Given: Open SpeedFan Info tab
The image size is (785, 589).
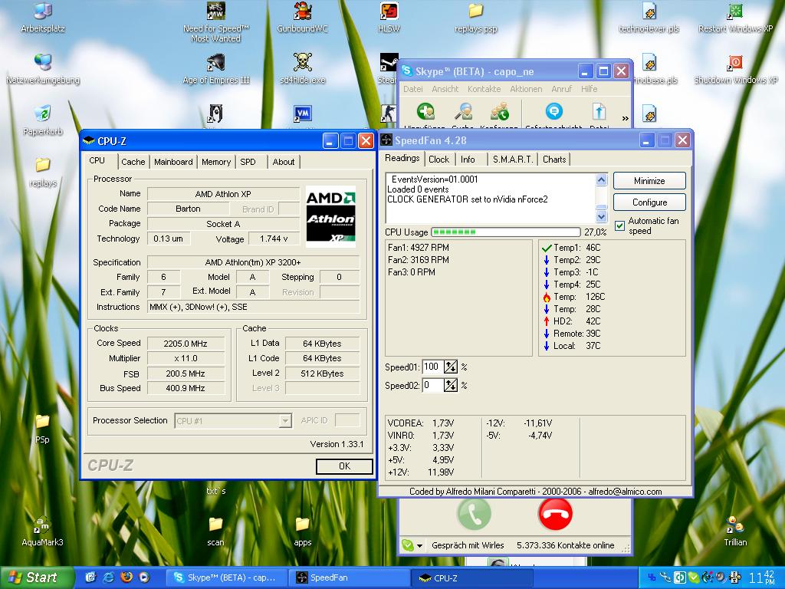Looking at the screenshot, I should [468, 160].
